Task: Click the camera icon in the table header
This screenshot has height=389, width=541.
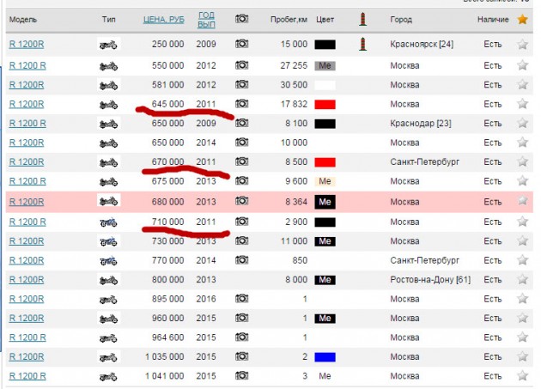Action: pyautogui.click(x=242, y=18)
